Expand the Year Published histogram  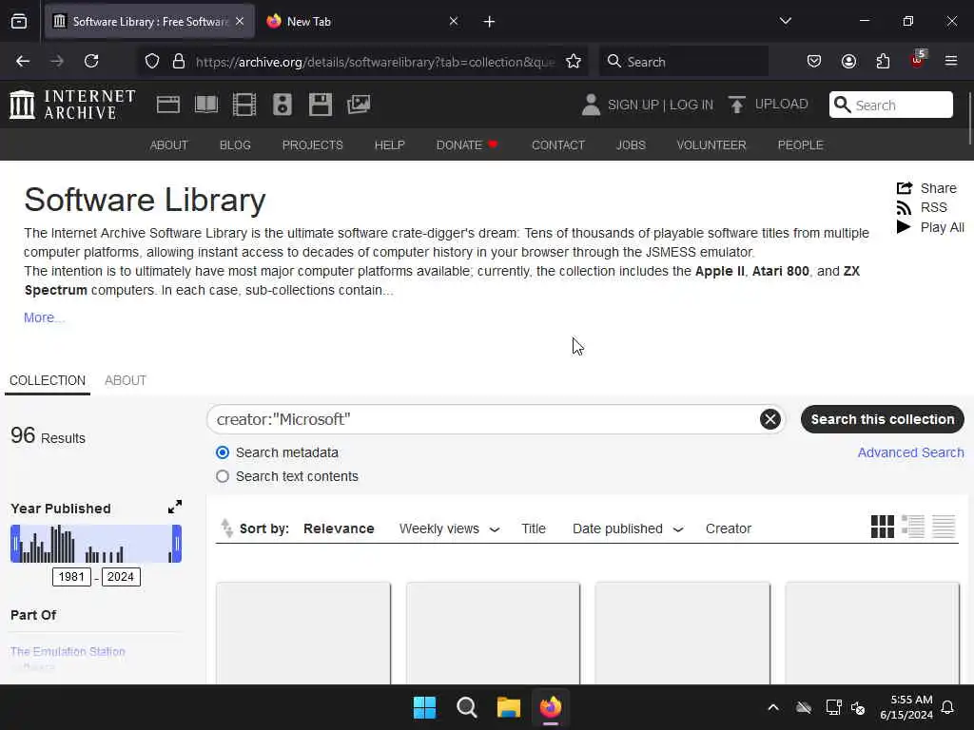point(175,508)
